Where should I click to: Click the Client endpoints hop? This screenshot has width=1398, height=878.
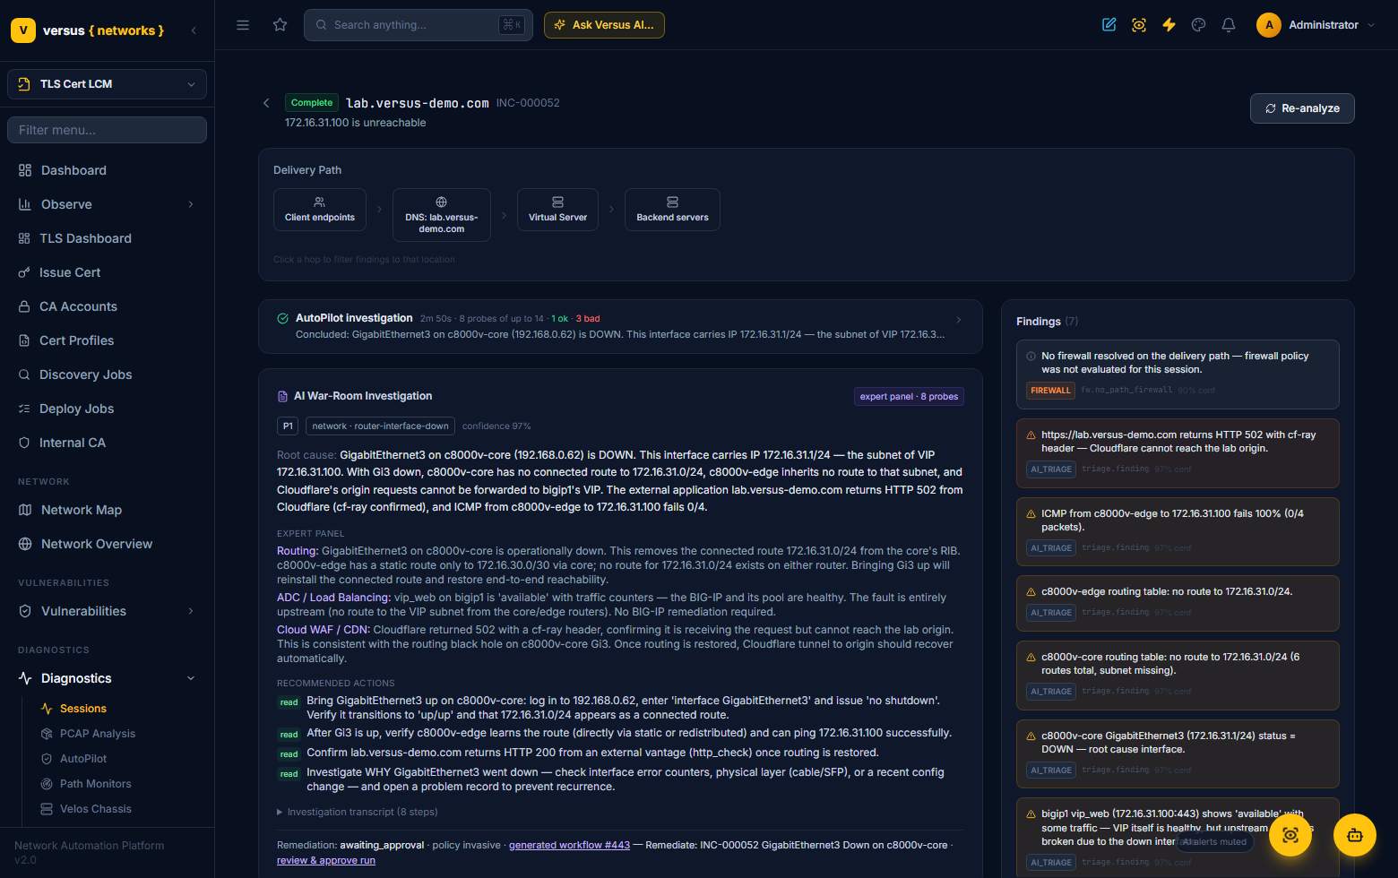coord(320,210)
